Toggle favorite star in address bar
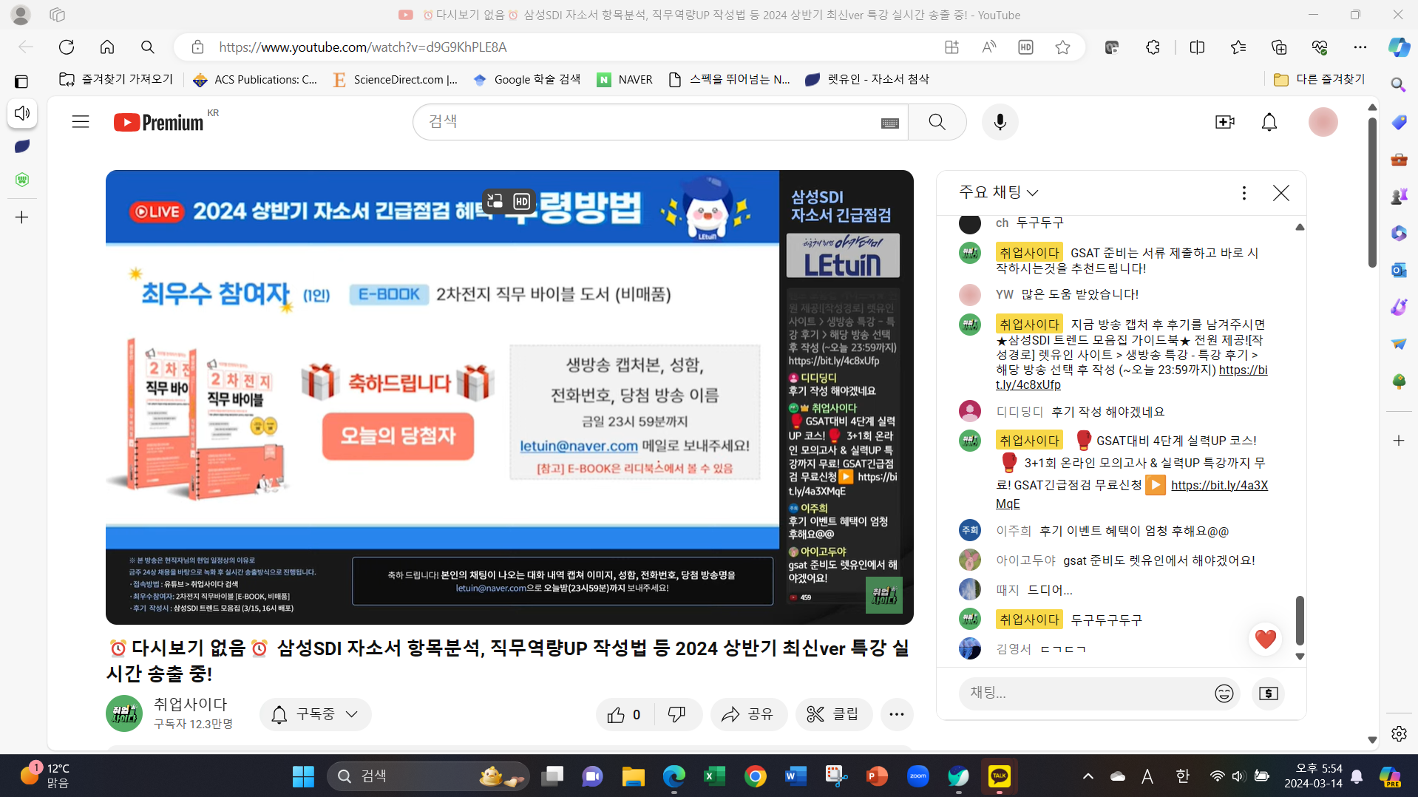Screen dimensions: 1418x797 [x=1062, y=47]
